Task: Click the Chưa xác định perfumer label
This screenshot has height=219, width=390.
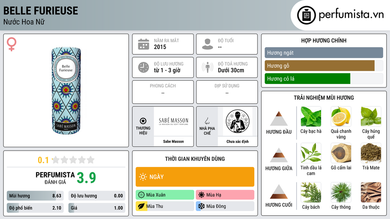Action: (x=238, y=141)
